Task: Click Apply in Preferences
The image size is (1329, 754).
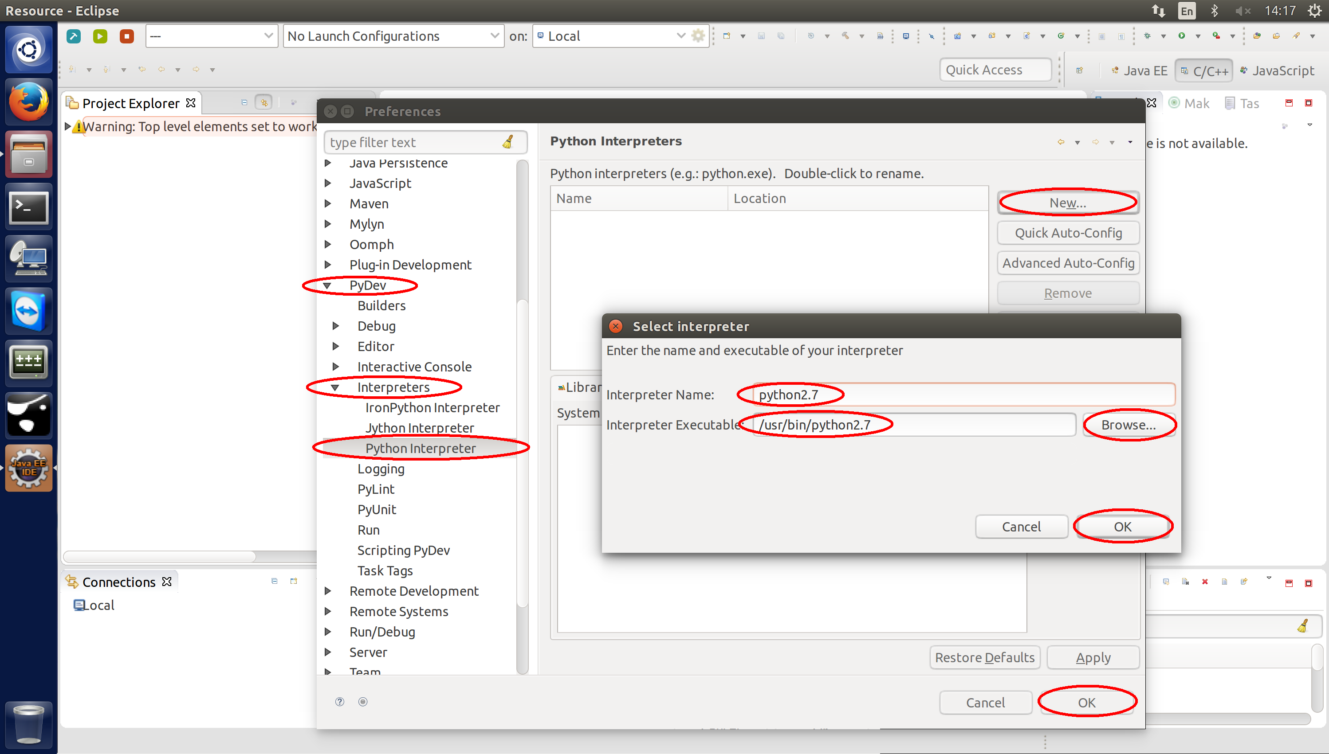Action: pyautogui.click(x=1093, y=657)
